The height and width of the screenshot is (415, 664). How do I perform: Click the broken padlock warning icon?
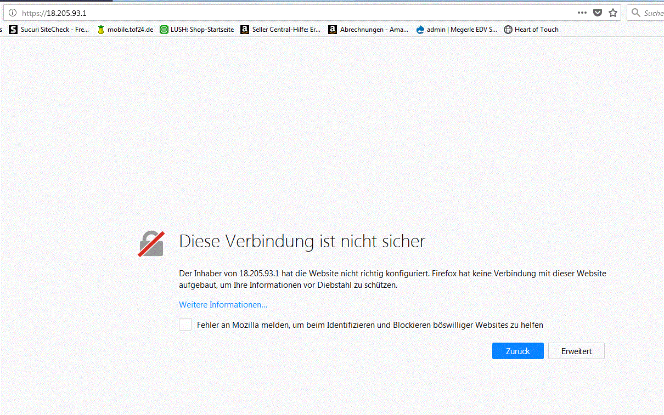tap(151, 243)
